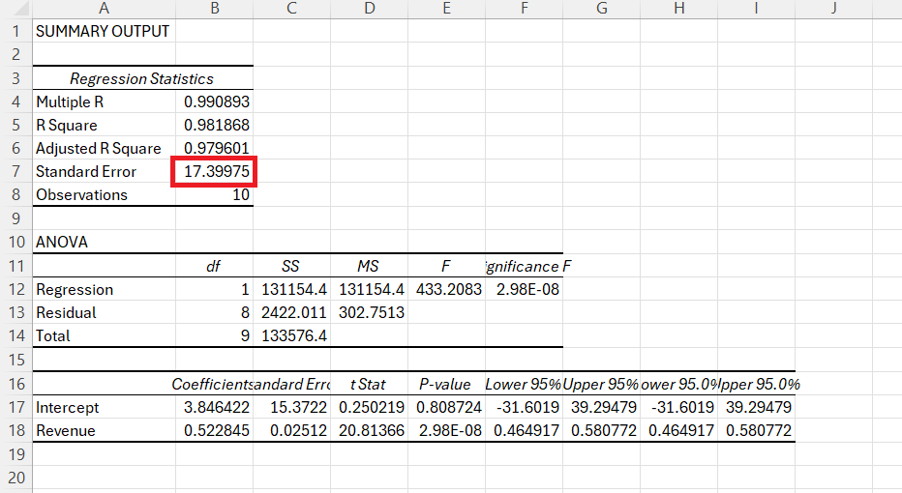The width and height of the screenshot is (902, 493).
Task: Click the Lower 95% header in column F
Action: pyautogui.click(x=524, y=384)
